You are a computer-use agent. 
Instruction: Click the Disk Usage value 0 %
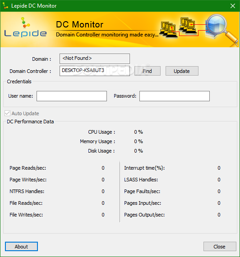138,151
